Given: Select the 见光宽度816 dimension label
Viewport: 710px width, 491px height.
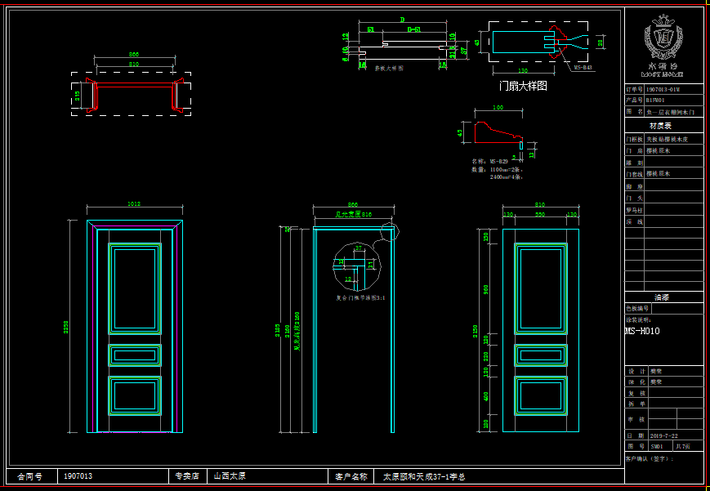Looking at the screenshot, I should [355, 214].
